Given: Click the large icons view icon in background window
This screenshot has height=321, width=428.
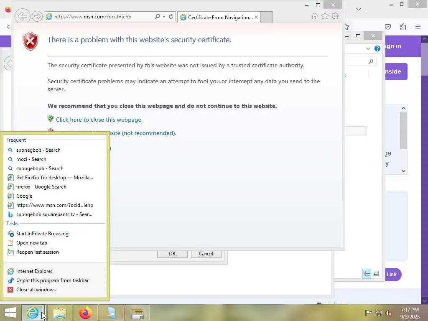Looking at the screenshot, I should (x=376, y=273).
